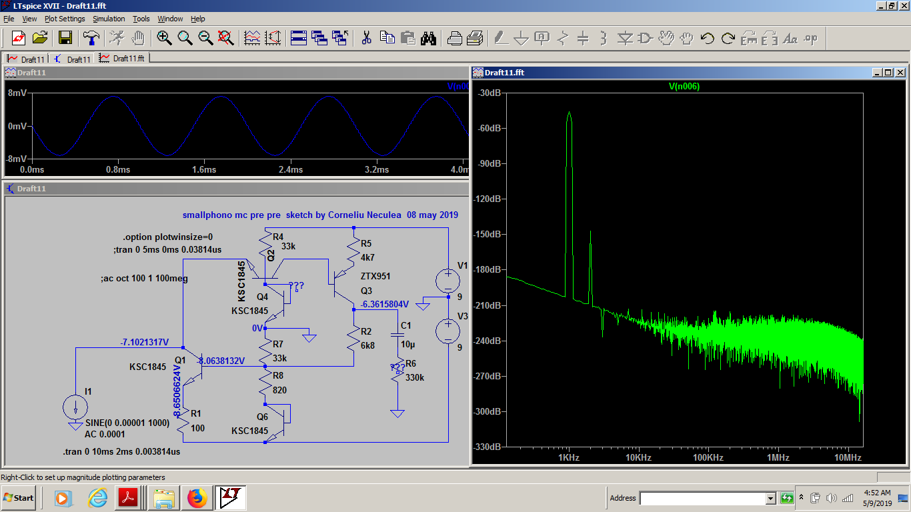The image size is (911, 512).
Task: Cascade windows using the cascade icon
Action: 319,38
